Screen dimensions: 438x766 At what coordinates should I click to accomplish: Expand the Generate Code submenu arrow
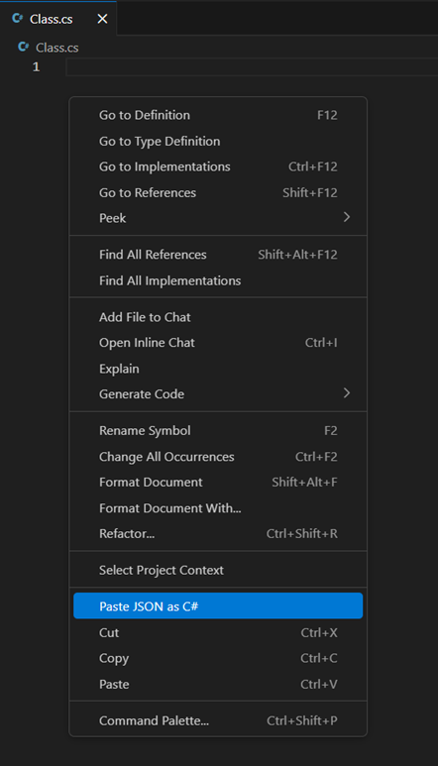point(347,393)
